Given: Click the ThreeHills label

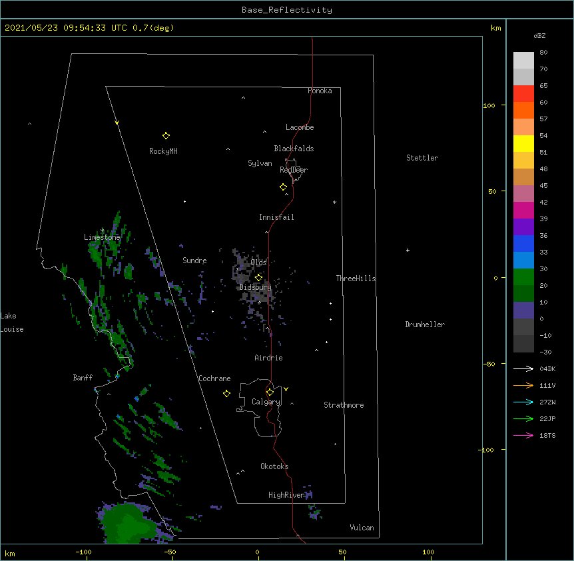Looking at the screenshot, I should pyautogui.click(x=356, y=279).
